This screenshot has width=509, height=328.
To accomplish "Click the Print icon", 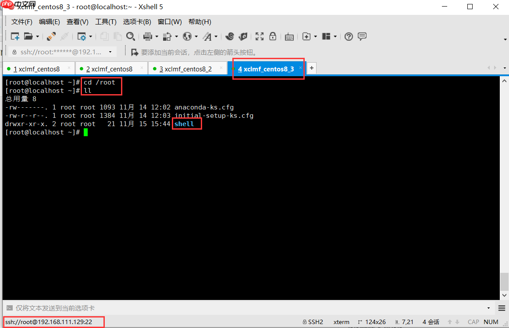I will click(148, 36).
